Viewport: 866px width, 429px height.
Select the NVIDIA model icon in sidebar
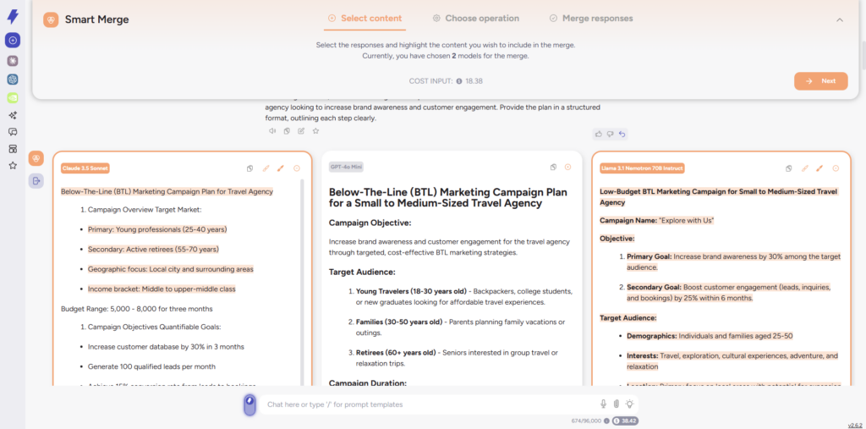pyautogui.click(x=13, y=98)
